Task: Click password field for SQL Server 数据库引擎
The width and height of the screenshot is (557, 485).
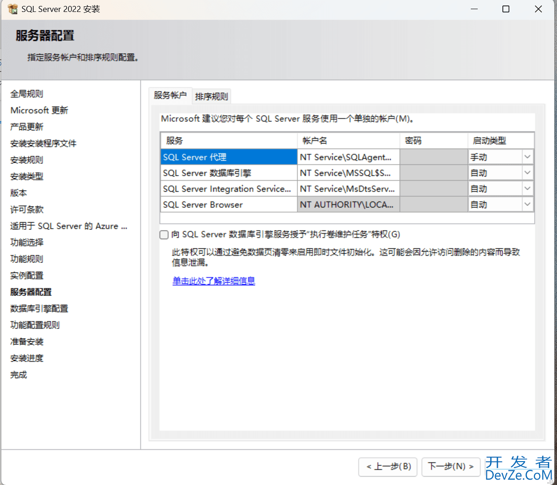Action: 434,173
